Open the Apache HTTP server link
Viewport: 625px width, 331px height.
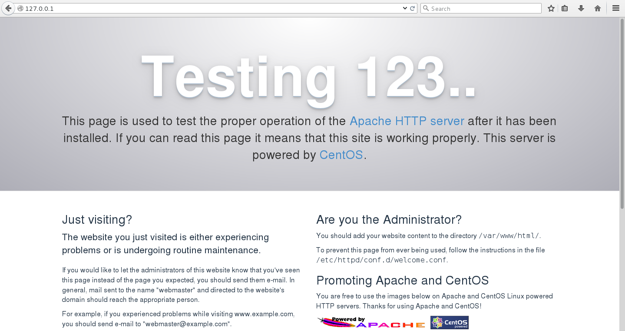pos(407,121)
